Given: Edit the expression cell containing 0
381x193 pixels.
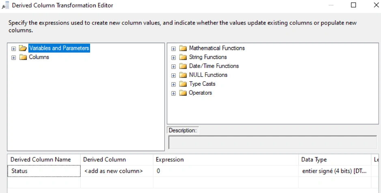Looking at the screenshot, I should [226, 171].
